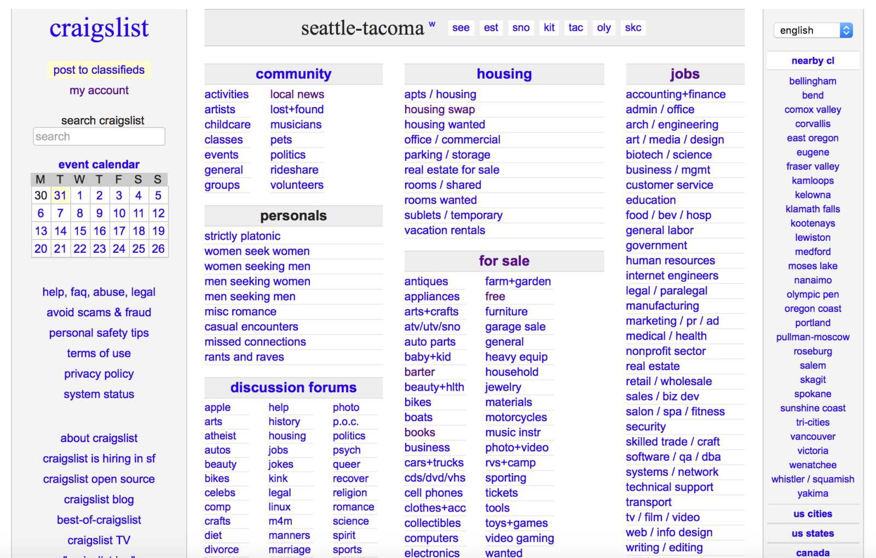
Task: Open strictly platonic personals
Action: click(243, 236)
